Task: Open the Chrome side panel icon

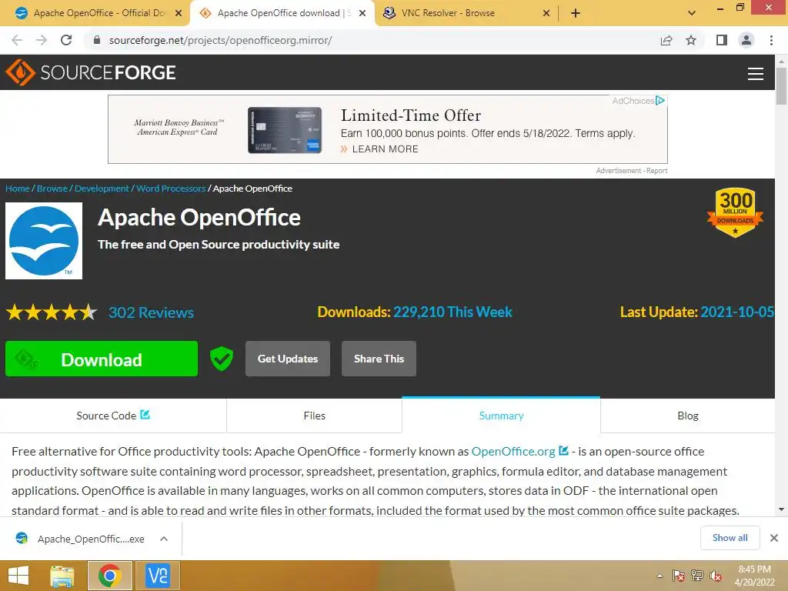Action: [x=722, y=40]
